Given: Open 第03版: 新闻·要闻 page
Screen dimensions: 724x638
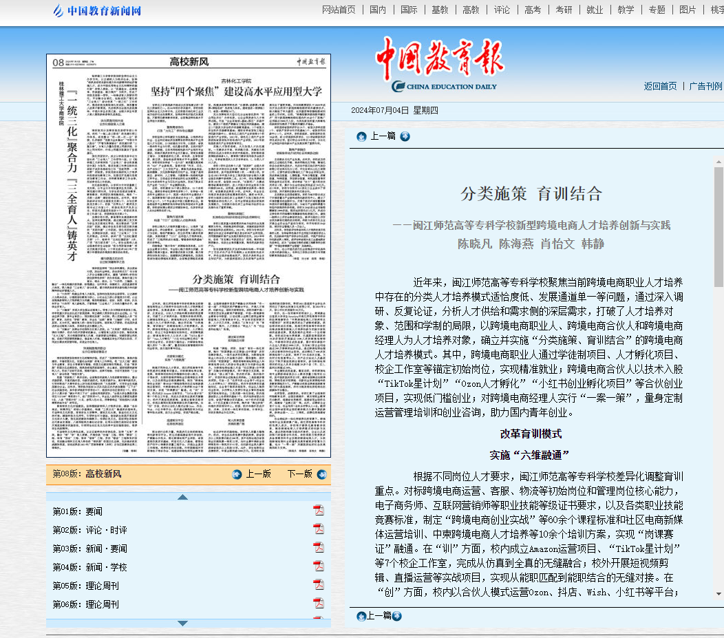Looking at the screenshot, I should 89,549.
